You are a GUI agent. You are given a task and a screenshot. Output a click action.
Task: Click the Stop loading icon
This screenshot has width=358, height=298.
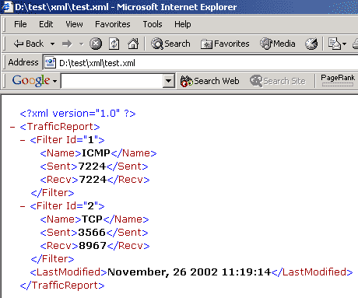[x=96, y=44]
